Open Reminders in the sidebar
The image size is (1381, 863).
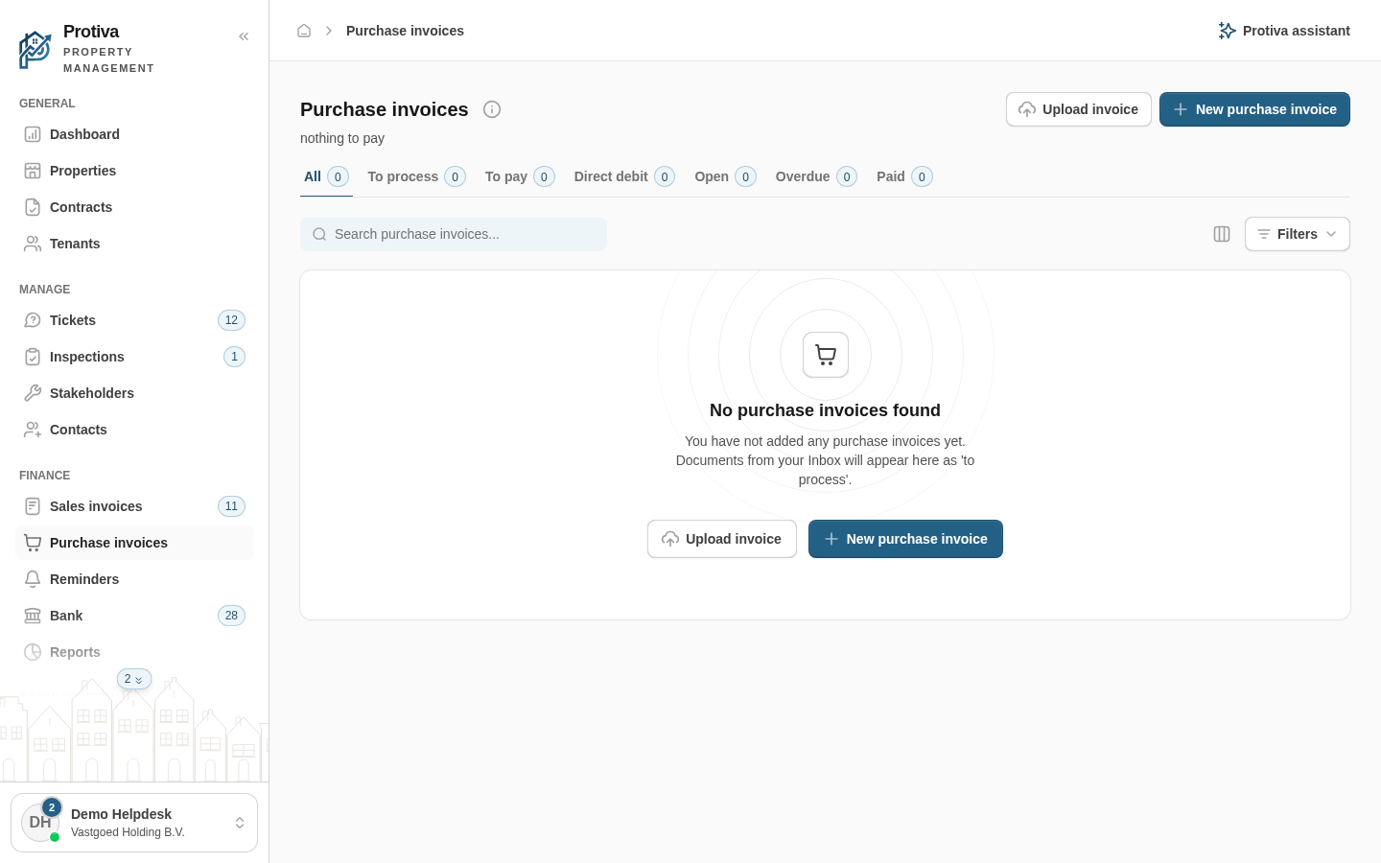tap(134, 579)
